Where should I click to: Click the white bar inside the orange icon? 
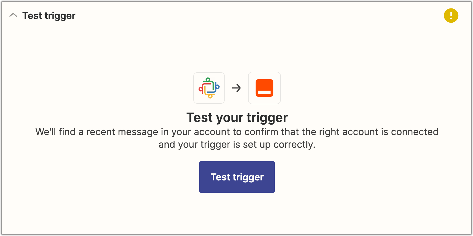pos(264,92)
